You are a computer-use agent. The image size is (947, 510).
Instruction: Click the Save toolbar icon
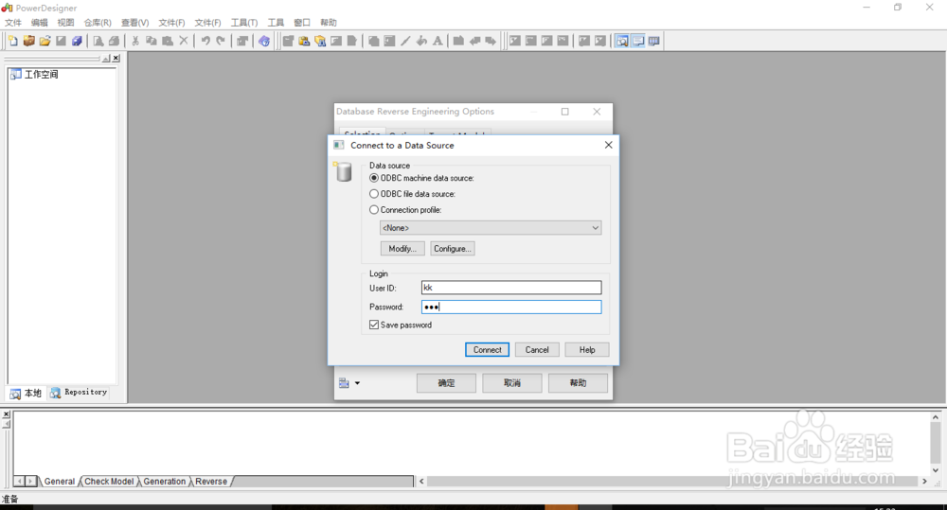click(x=61, y=41)
